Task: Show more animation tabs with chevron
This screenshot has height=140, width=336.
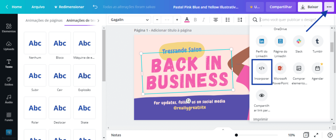Action: [98, 21]
